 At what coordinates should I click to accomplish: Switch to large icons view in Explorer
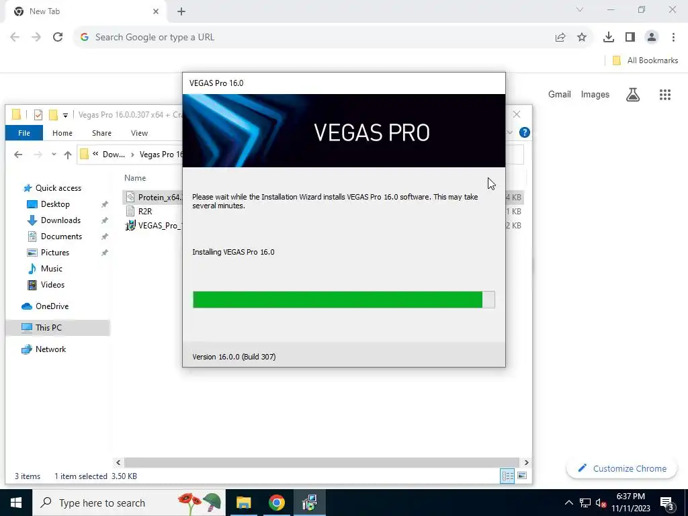tap(522, 476)
